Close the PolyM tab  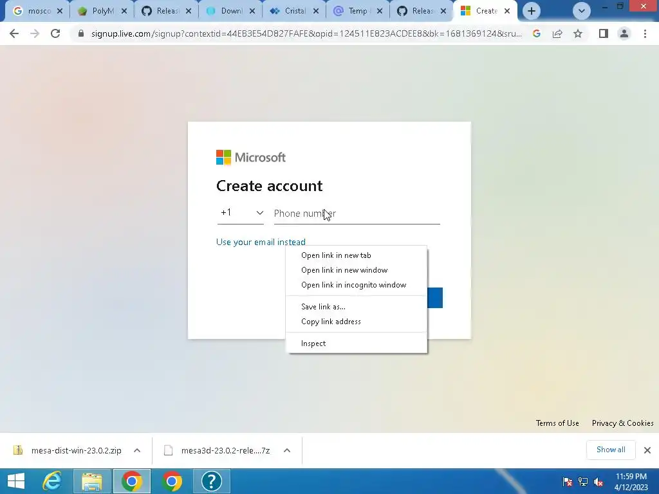pyautogui.click(x=124, y=12)
